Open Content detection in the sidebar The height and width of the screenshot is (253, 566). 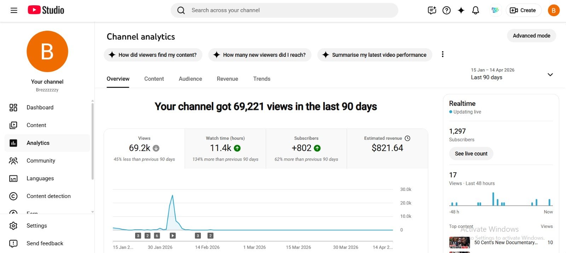point(48,196)
